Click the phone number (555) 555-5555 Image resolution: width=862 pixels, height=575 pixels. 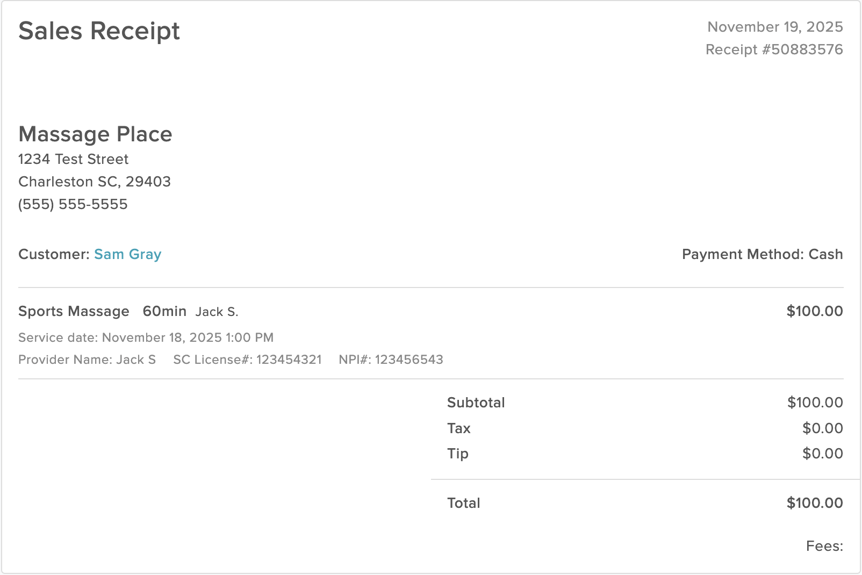pyautogui.click(x=73, y=204)
